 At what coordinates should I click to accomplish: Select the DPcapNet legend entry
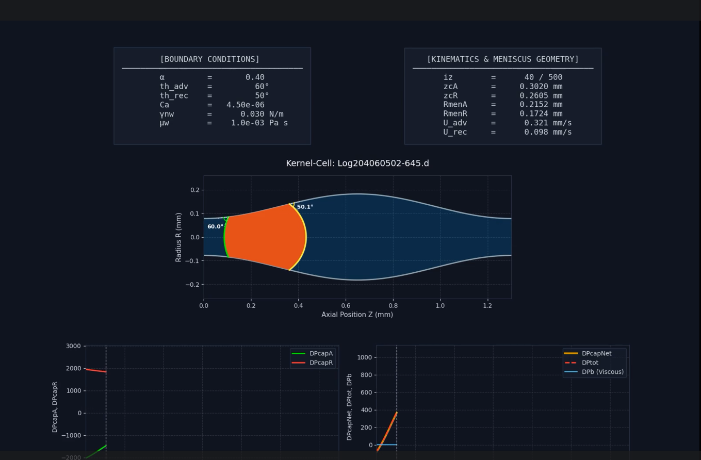tap(596, 354)
